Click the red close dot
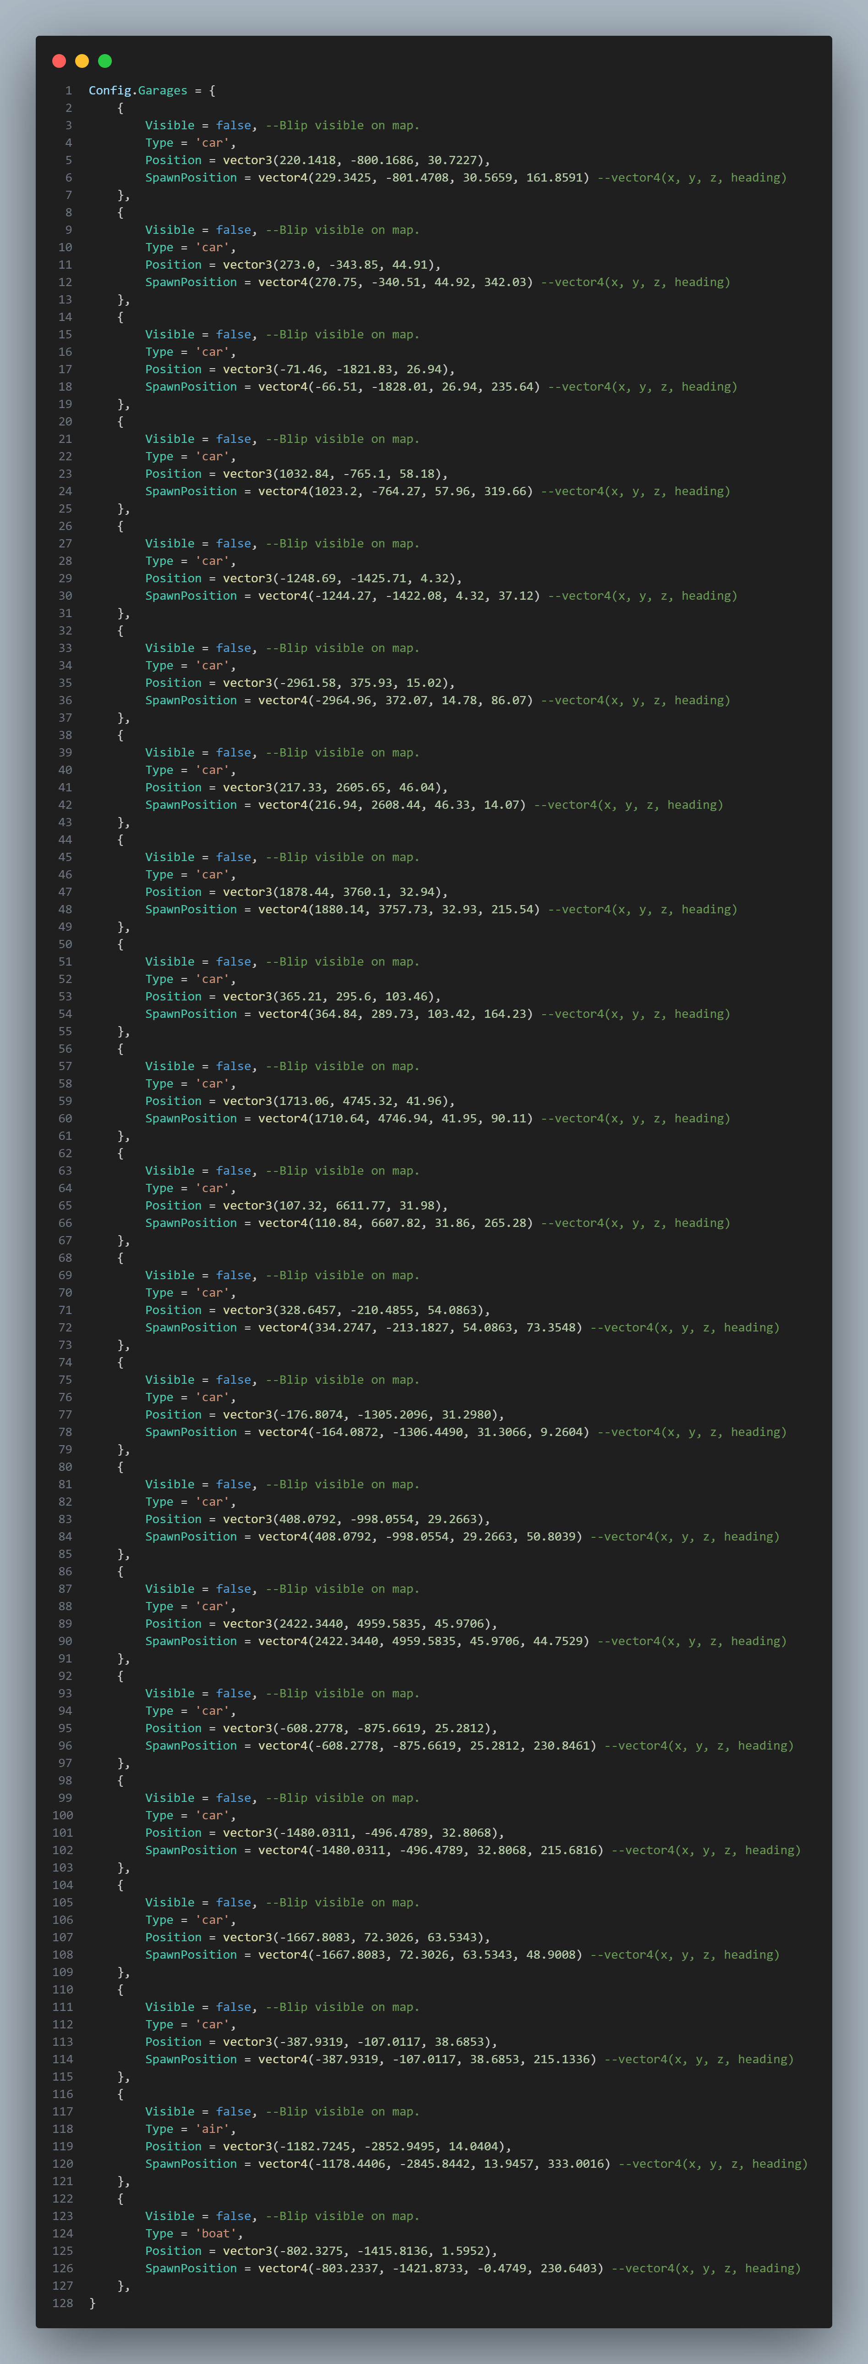The width and height of the screenshot is (868, 2364). coord(59,61)
